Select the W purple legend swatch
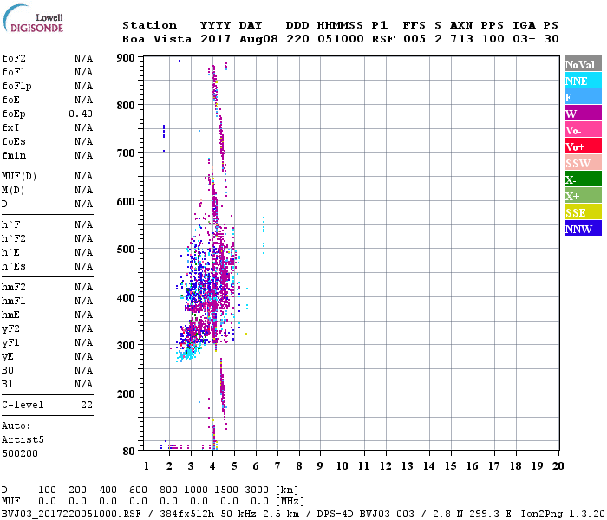Screen dimensions: 607x520 (x=583, y=114)
